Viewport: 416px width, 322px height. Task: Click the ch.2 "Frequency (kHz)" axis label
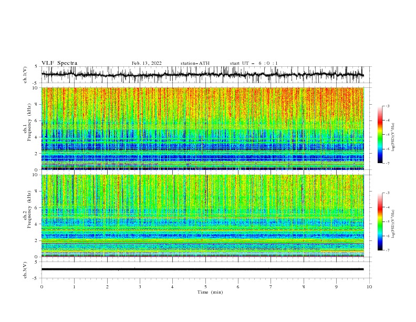tap(30, 209)
